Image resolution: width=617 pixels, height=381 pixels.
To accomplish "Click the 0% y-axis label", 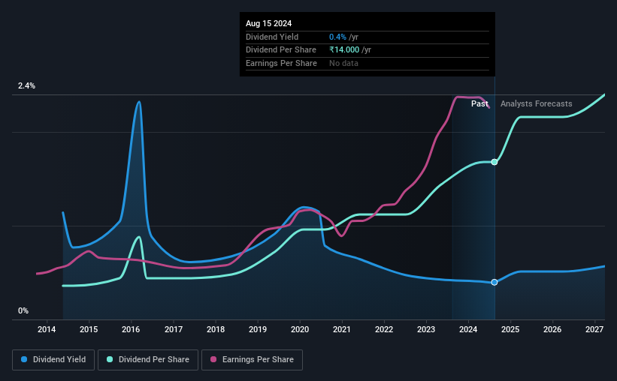I will click(23, 310).
